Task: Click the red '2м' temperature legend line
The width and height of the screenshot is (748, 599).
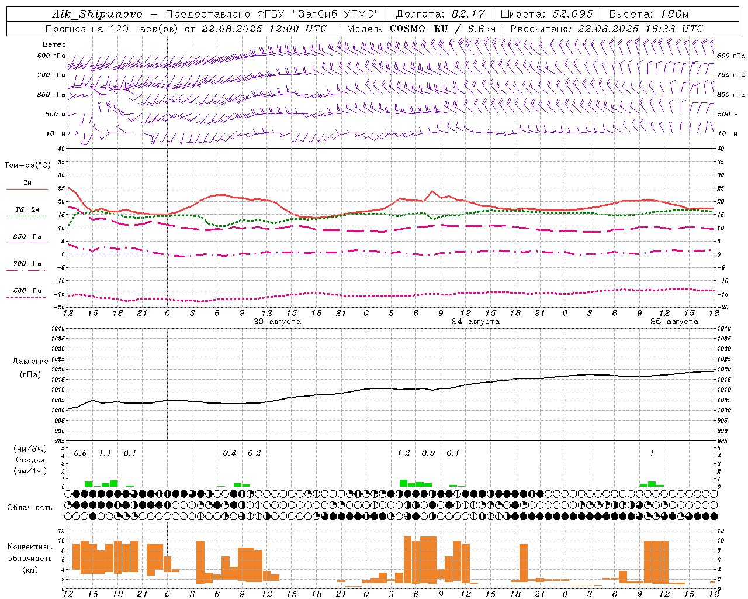Action: (27, 189)
